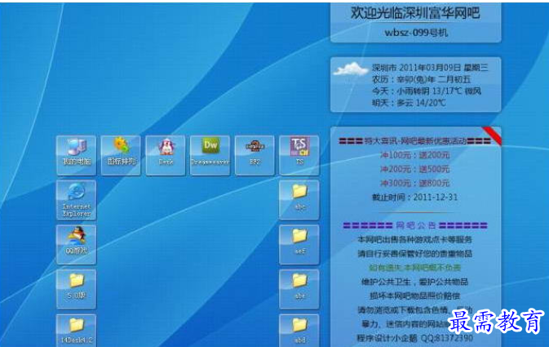Click today's forecast 小雨转阴 13/17℃

427,91
